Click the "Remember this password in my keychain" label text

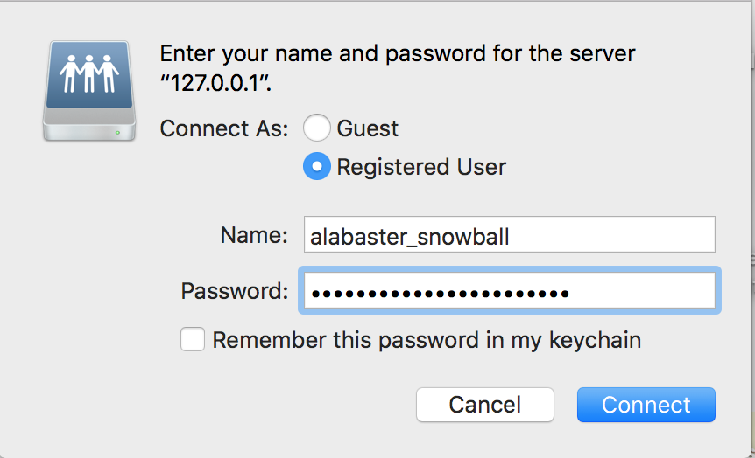pyautogui.click(x=427, y=340)
